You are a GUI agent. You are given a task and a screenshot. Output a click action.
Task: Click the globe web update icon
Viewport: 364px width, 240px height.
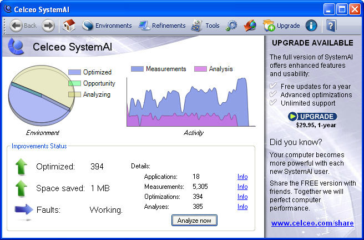pos(250,26)
